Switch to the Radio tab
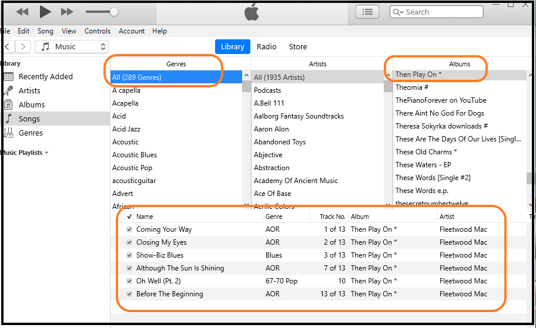Screen dimensions: 536x328 [x=267, y=46]
